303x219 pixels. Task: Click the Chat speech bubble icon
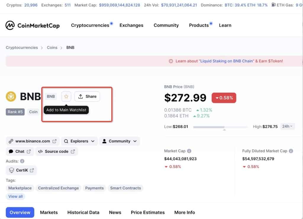[11, 151]
